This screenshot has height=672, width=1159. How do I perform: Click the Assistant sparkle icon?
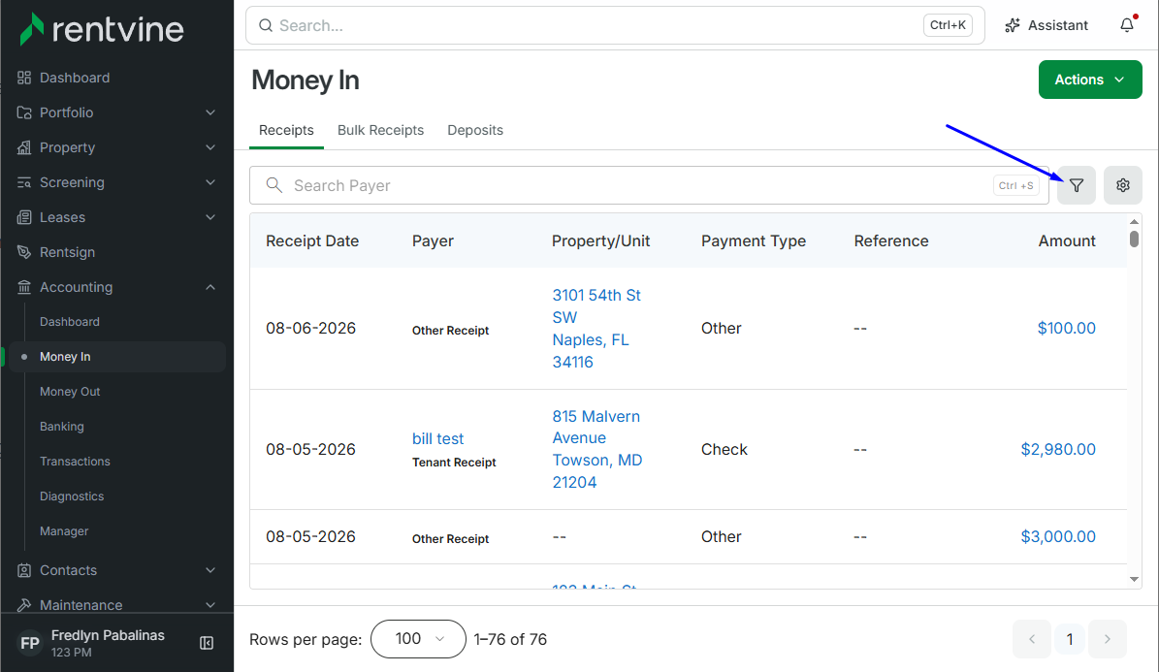tap(1013, 25)
